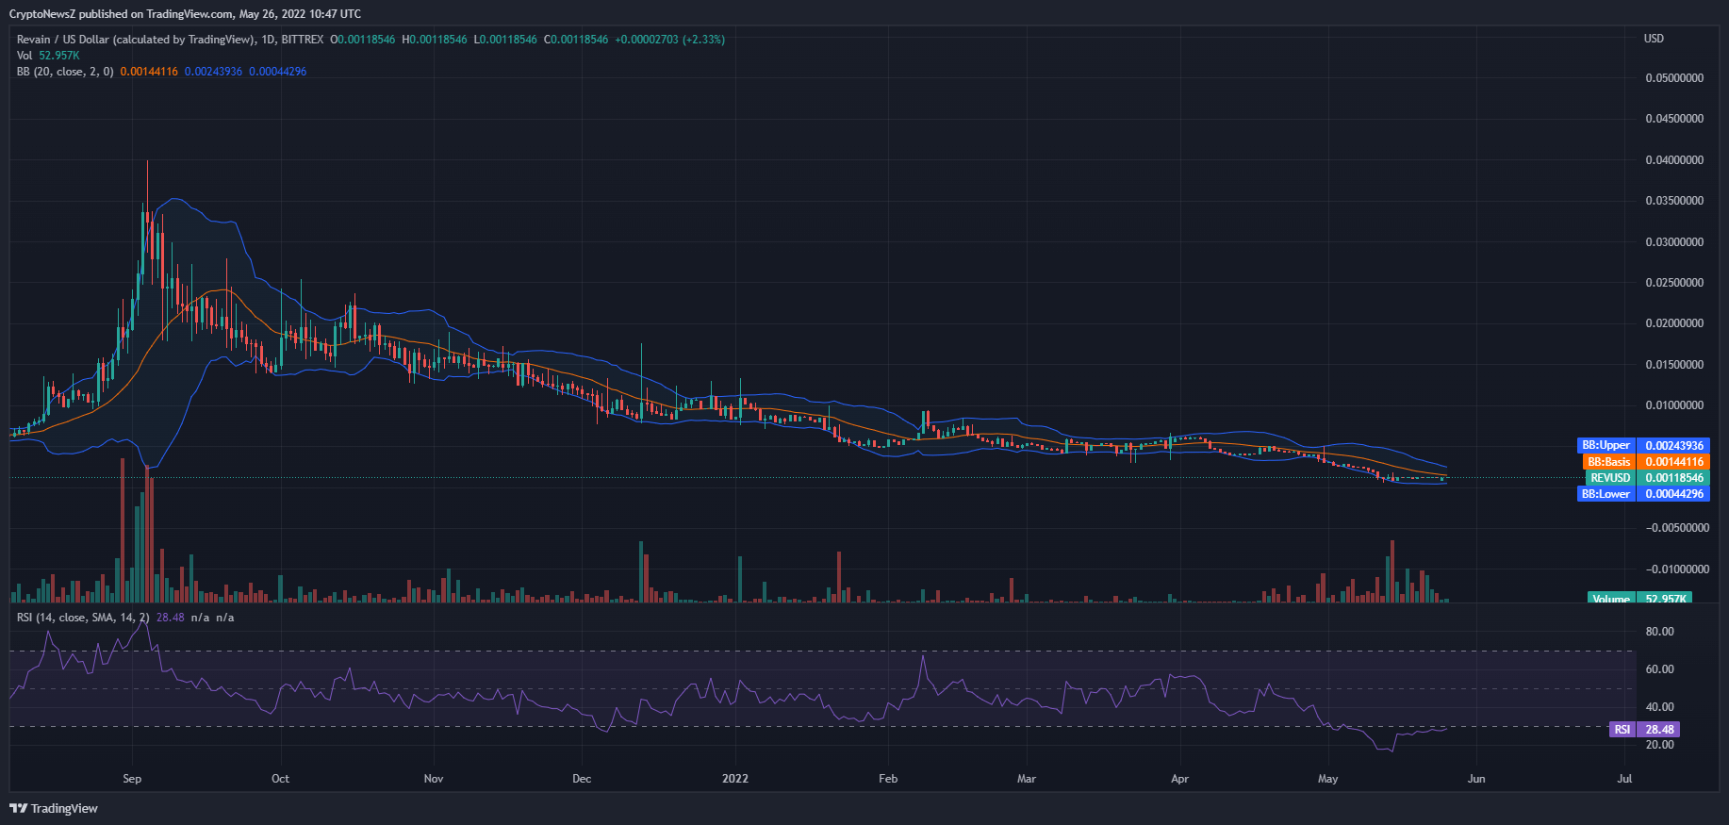Click the Dec label on time axis
Image resolution: width=1729 pixels, height=825 pixels.
click(582, 779)
